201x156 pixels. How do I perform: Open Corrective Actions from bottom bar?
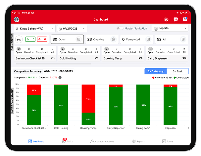pyautogui.click(x=102, y=141)
